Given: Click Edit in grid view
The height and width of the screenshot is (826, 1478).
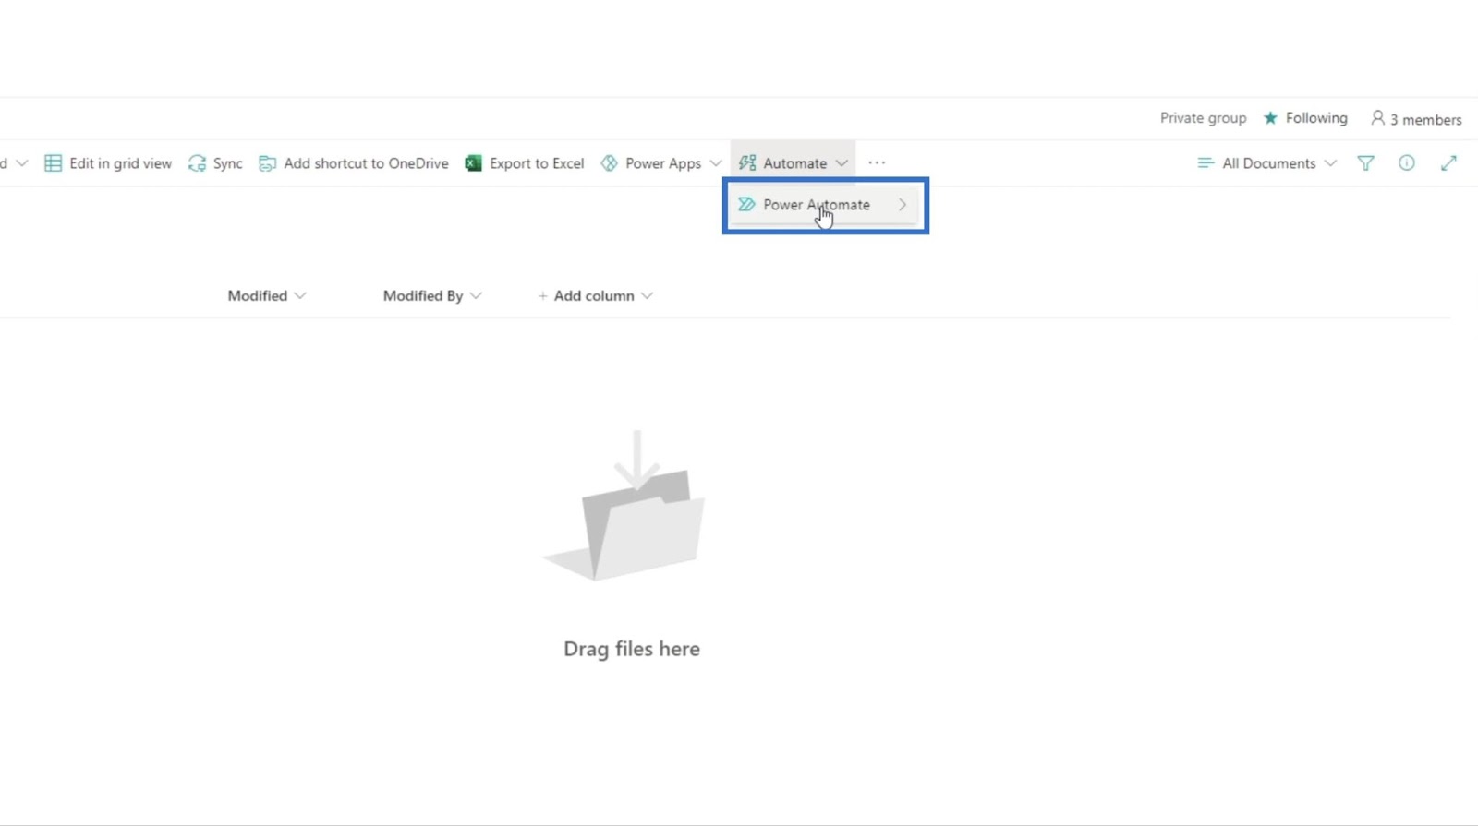Looking at the screenshot, I should tap(120, 163).
